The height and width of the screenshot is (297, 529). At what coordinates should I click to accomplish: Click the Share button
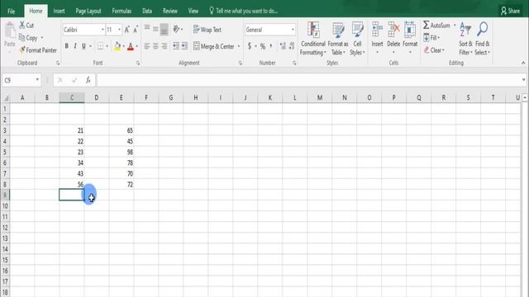click(x=510, y=11)
